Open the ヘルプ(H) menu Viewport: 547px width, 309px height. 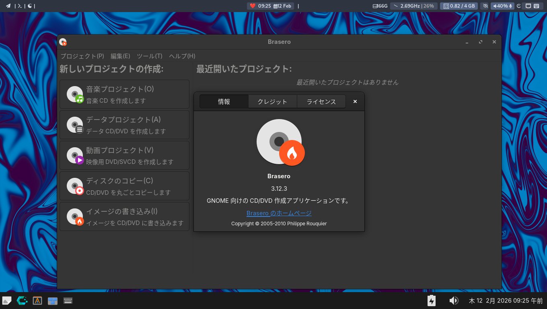182,56
